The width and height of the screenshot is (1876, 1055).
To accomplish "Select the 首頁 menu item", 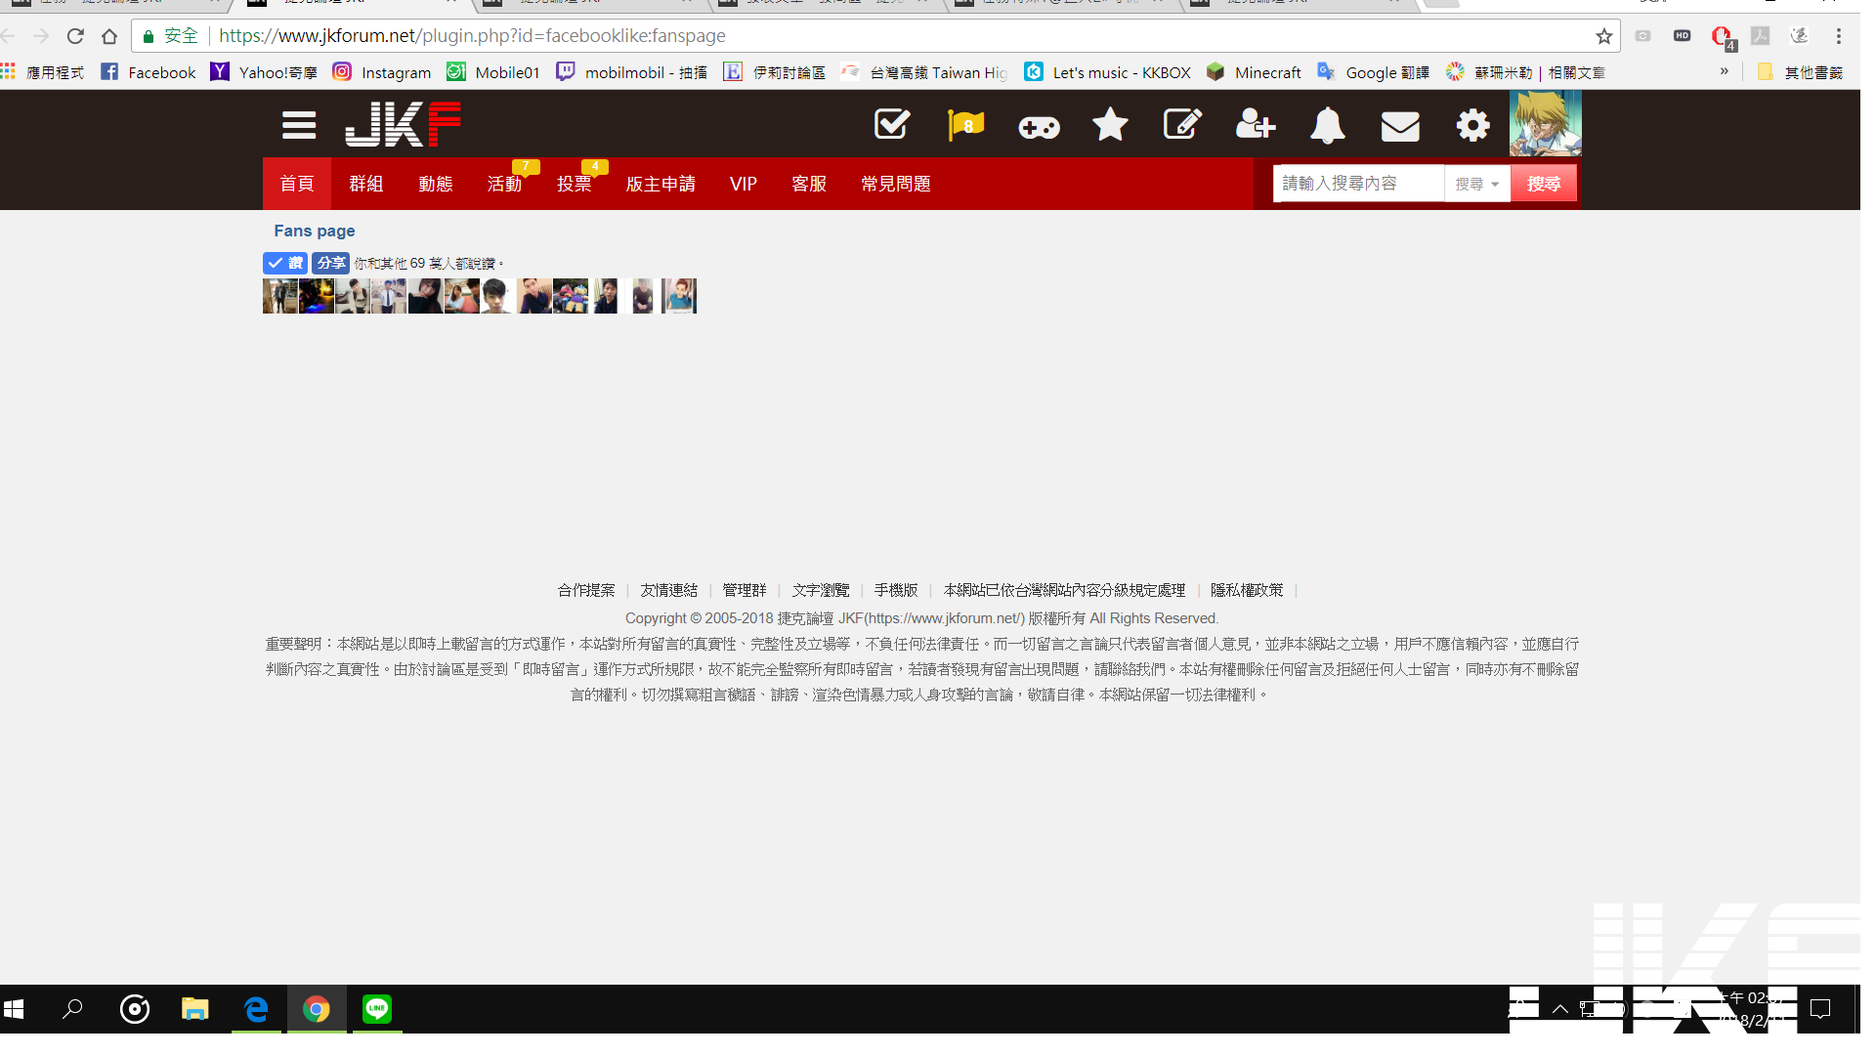I will [x=297, y=184].
